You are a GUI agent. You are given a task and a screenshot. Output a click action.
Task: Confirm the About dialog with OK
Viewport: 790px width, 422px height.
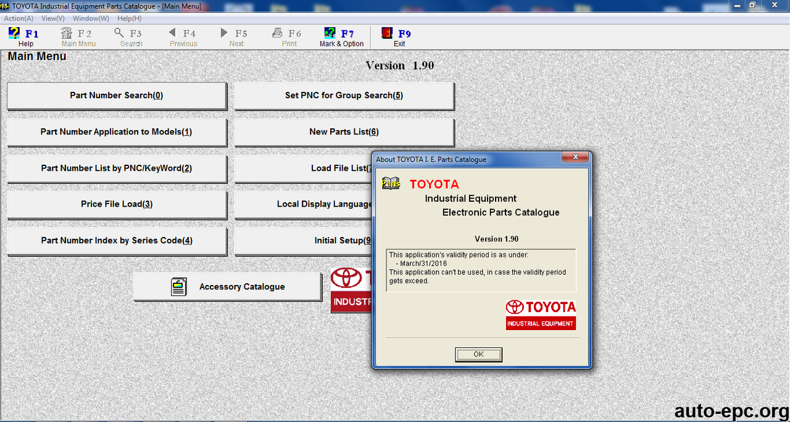(478, 354)
